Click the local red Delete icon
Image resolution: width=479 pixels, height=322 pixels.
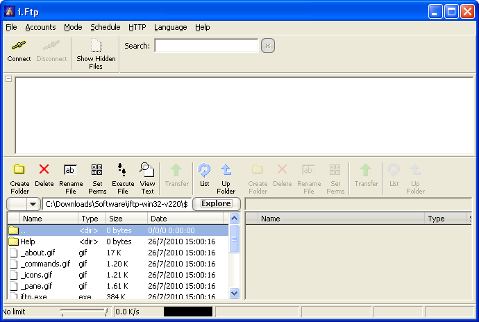(x=44, y=169)
